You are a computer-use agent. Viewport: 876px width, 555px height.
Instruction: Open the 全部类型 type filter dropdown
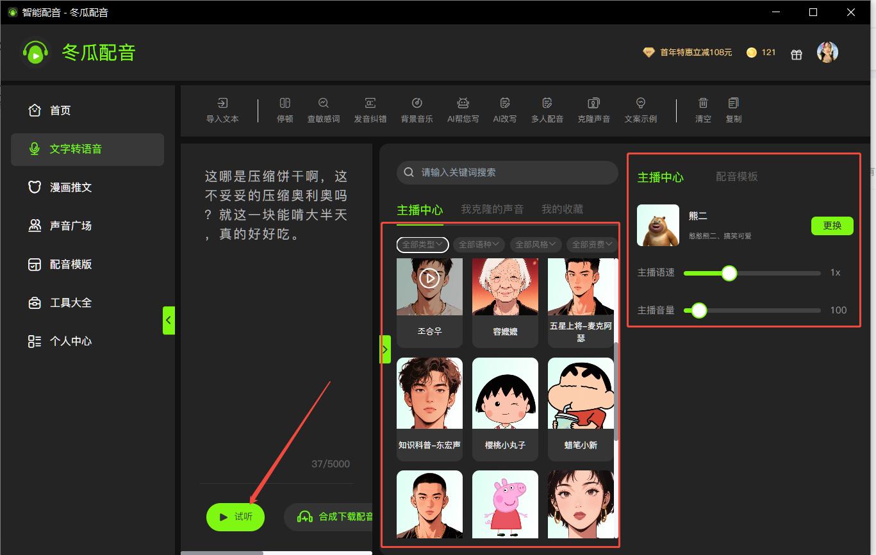tap(422, 244)
